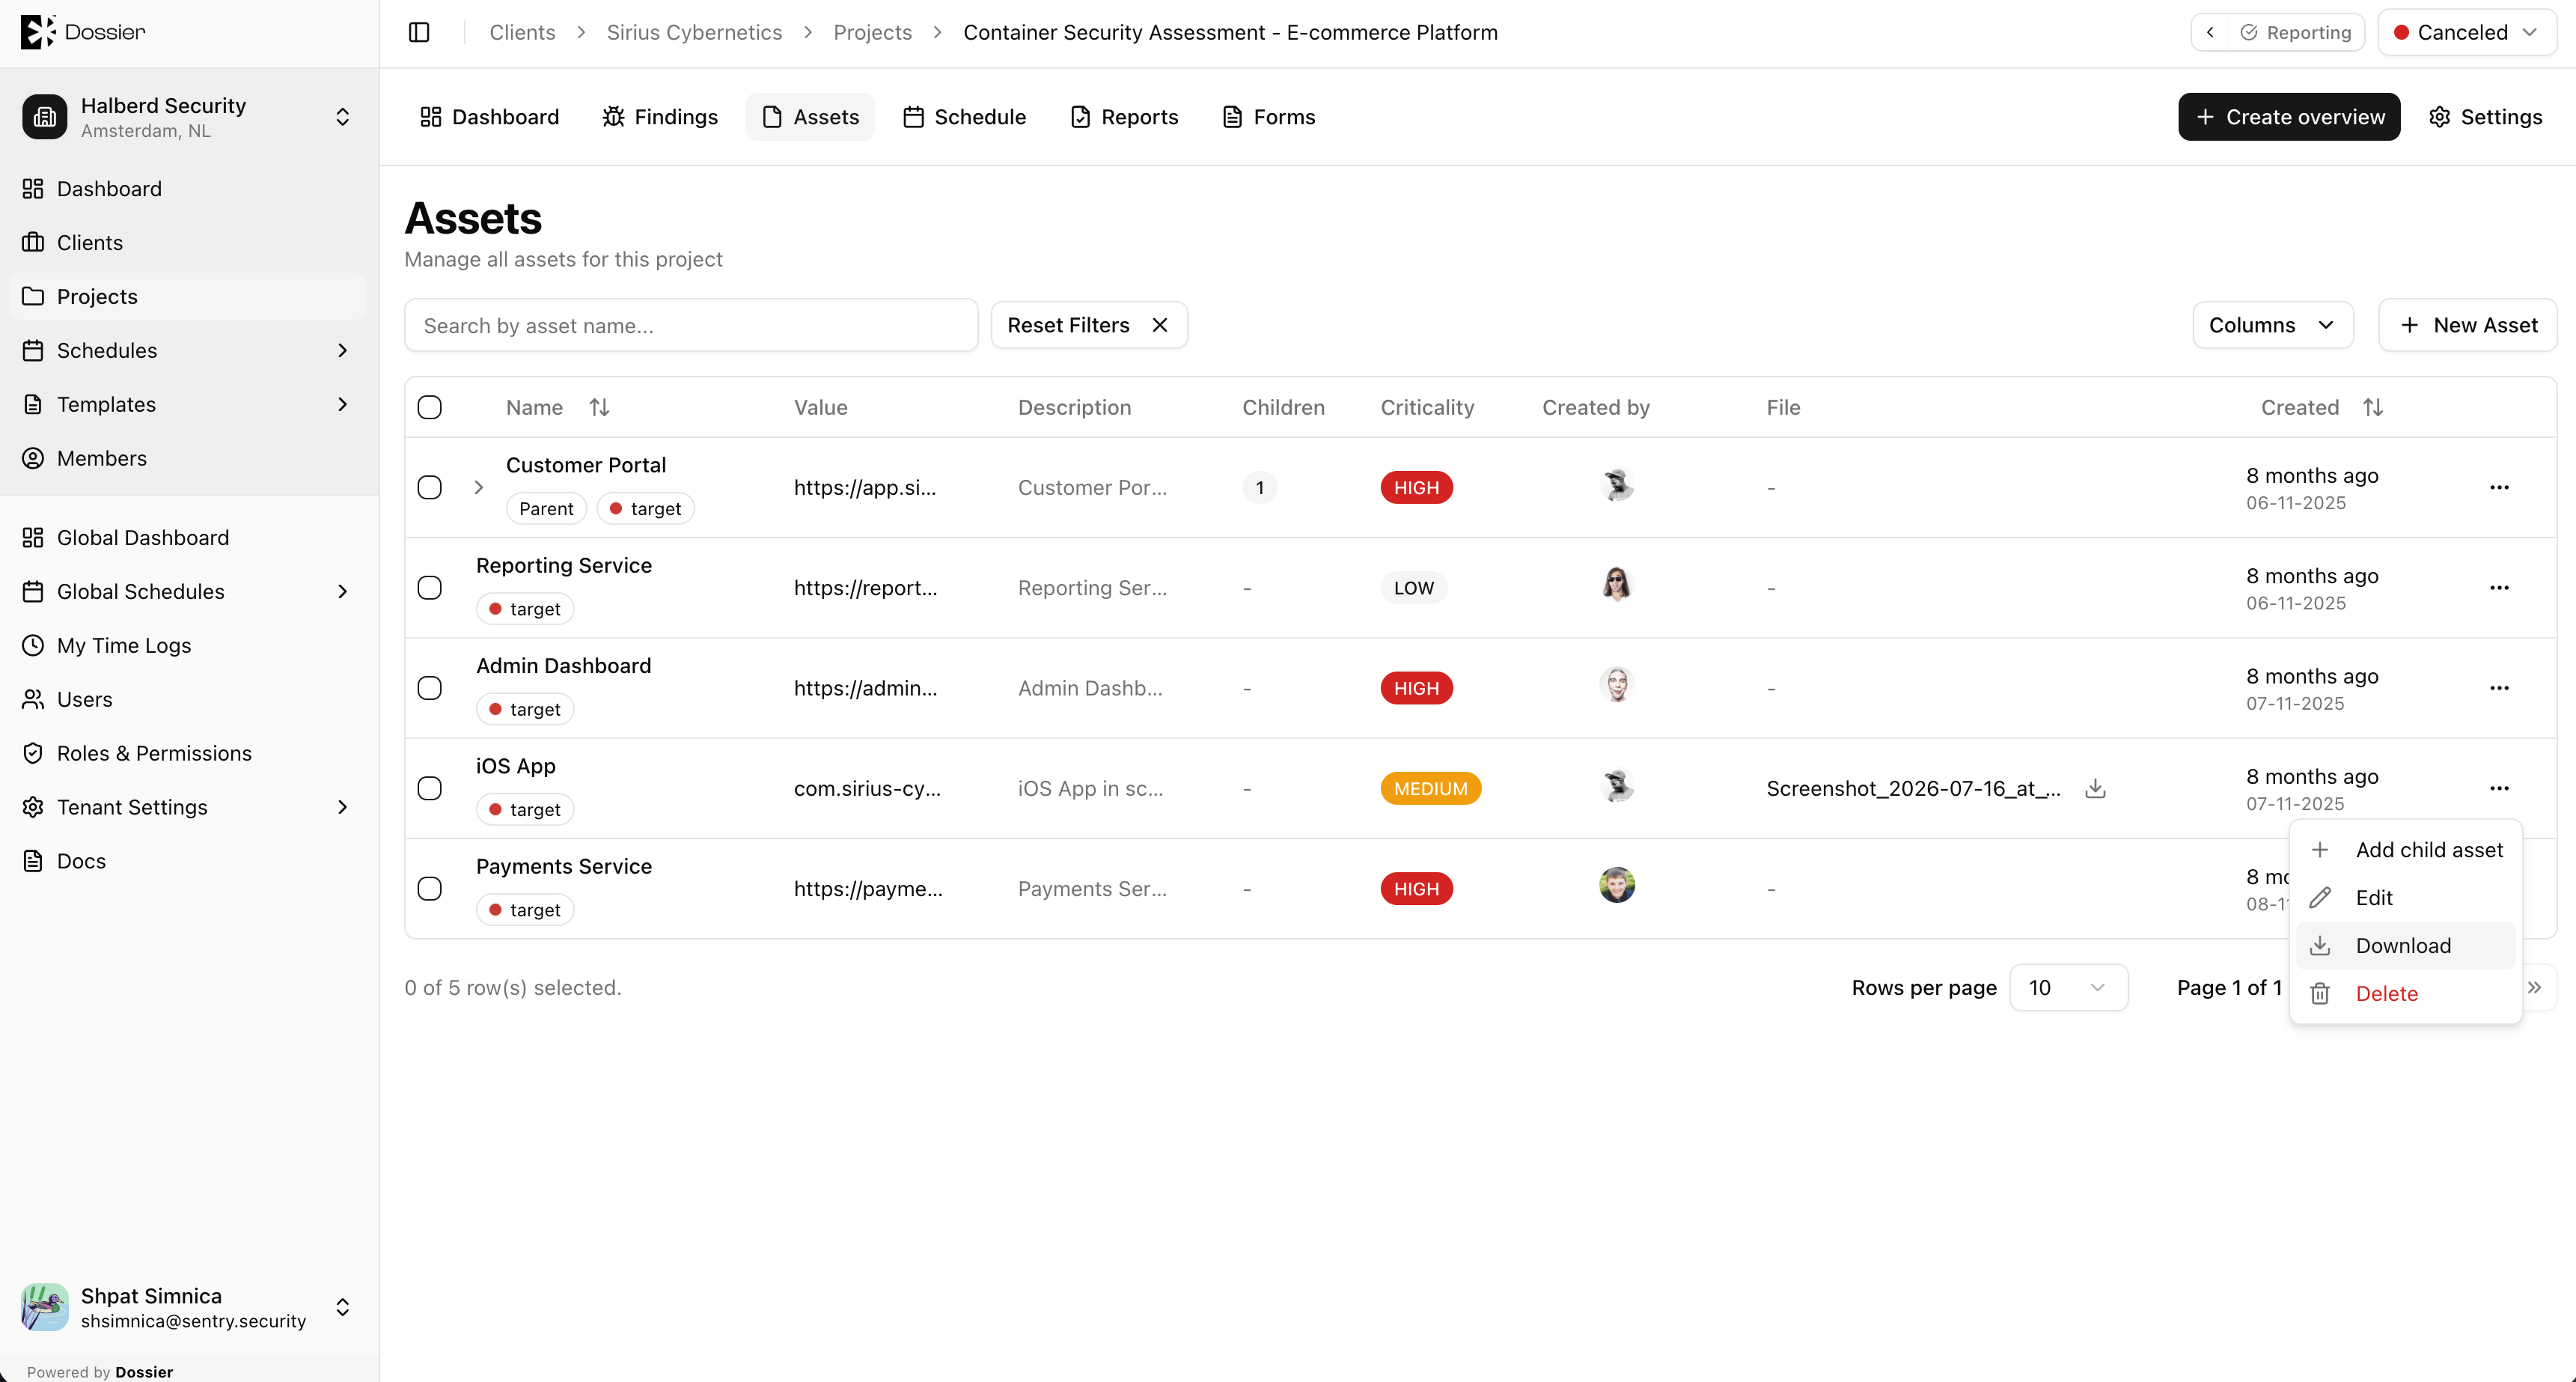2576x1382 pixels.
Task: Click the previous phase arrow beside Reporting
Action: coord(2210,32)
